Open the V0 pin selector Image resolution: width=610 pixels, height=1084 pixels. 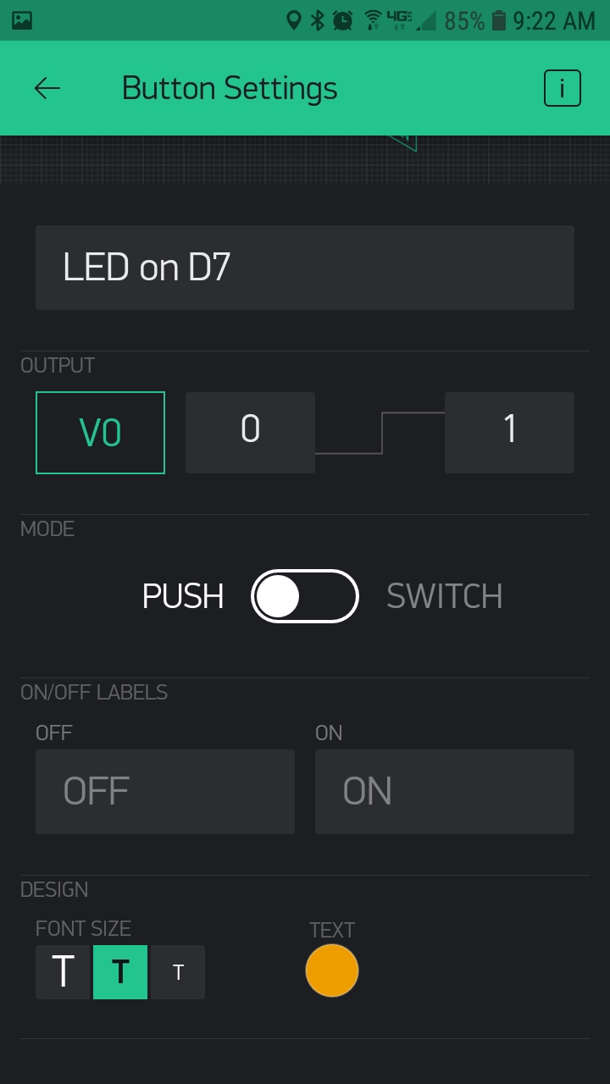coord(100,433)
